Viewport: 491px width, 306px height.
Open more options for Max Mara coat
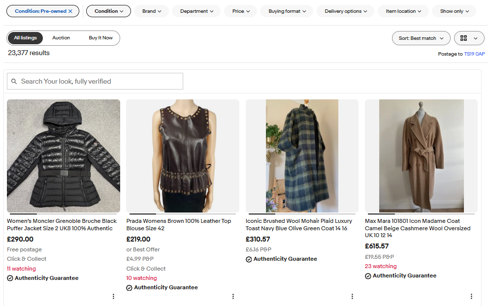pyautogui.click(x=471, y=296)
